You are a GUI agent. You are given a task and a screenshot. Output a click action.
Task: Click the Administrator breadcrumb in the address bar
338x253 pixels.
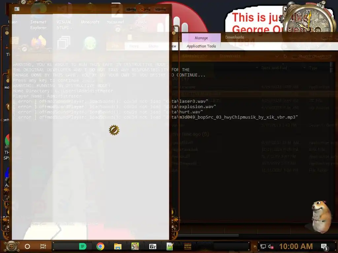click(194, 56)
